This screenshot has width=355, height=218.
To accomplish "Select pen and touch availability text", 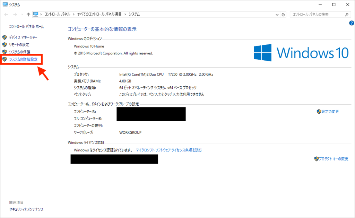I will click(162, 94).
